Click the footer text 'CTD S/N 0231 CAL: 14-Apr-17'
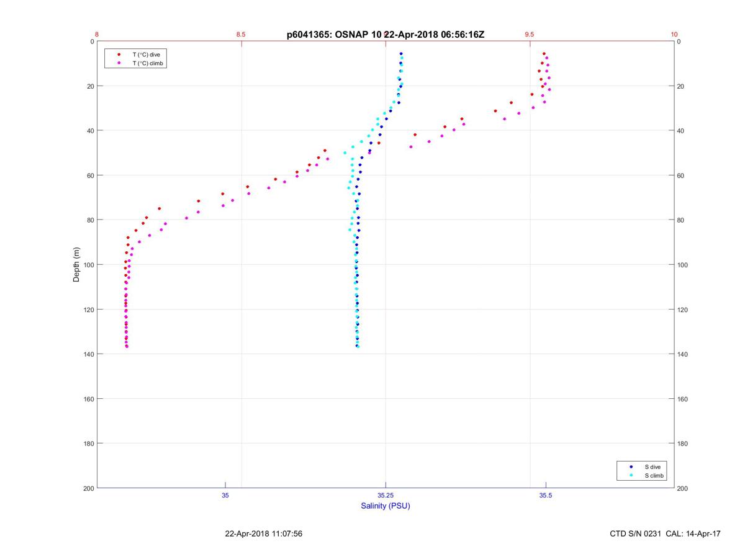The image size is (745, 549). [x=666, y=533]
